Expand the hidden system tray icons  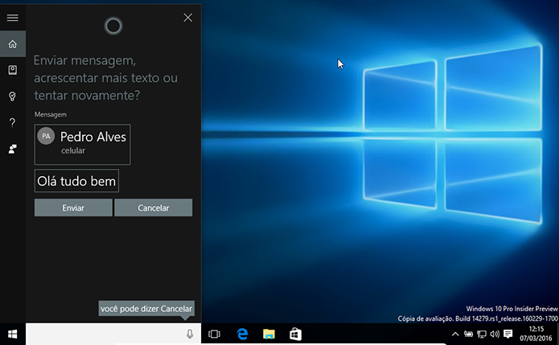tap(455, 334)
